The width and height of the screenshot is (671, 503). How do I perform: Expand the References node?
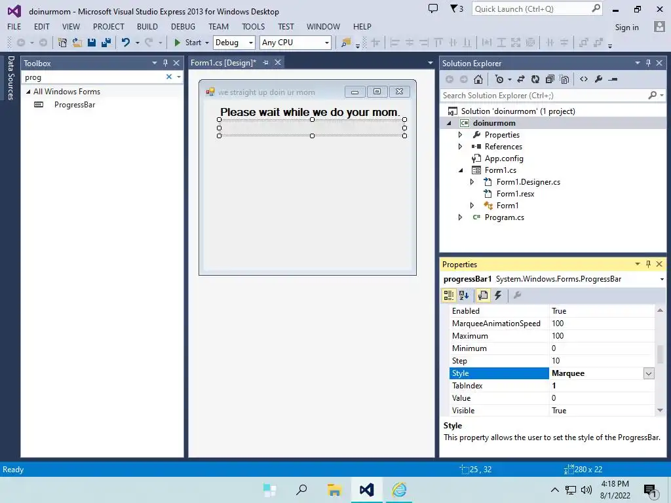click(x=461, y=146)
